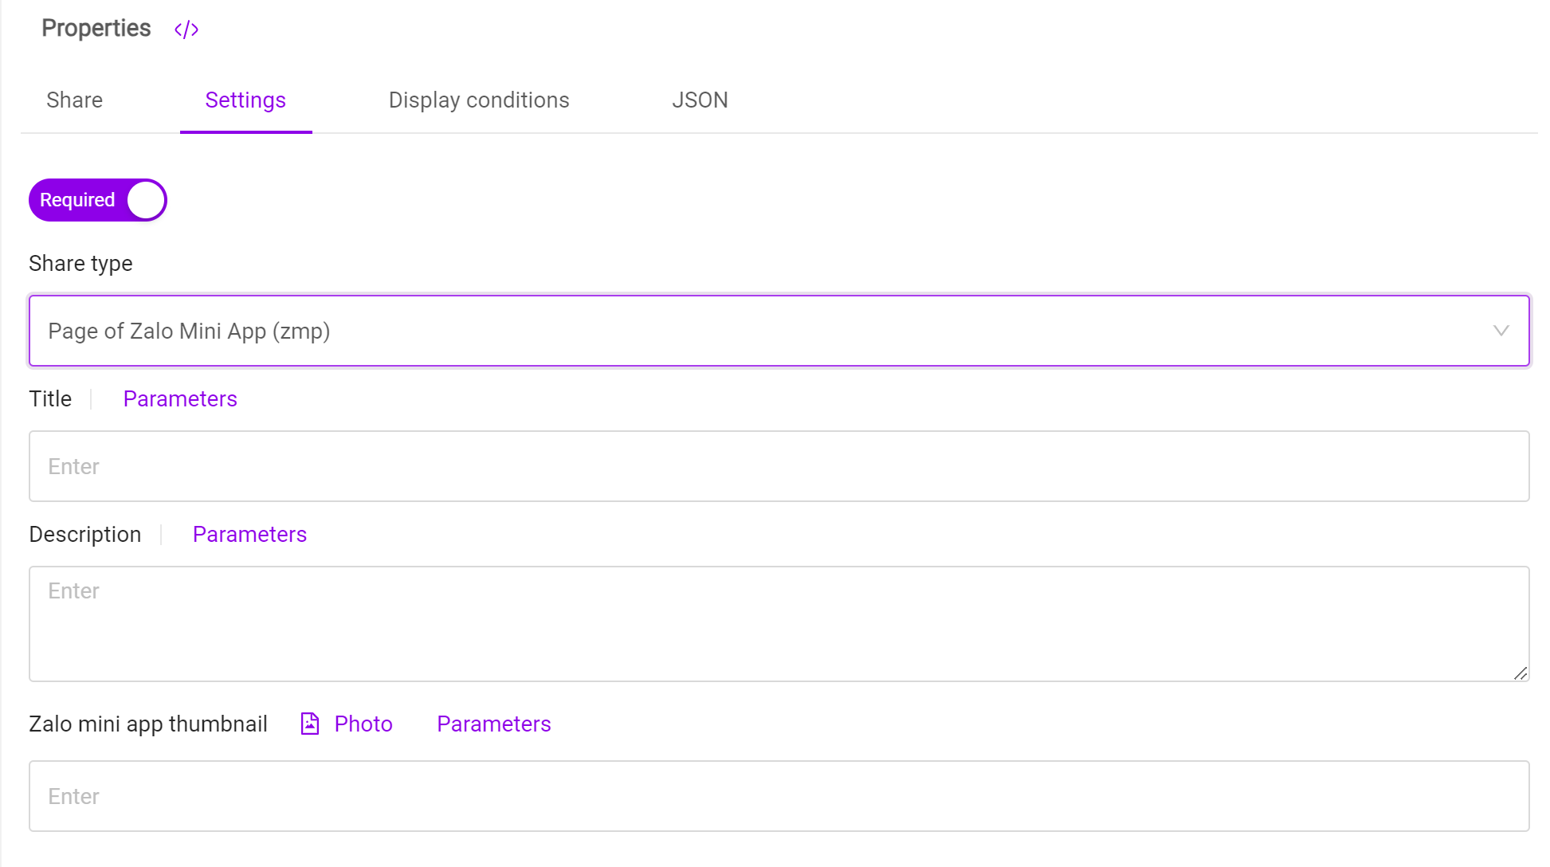The image size is (1550, 867).
Task: Grab the Description textarea resize handle
Action: pyautogui.click(x=1520, y=673)
